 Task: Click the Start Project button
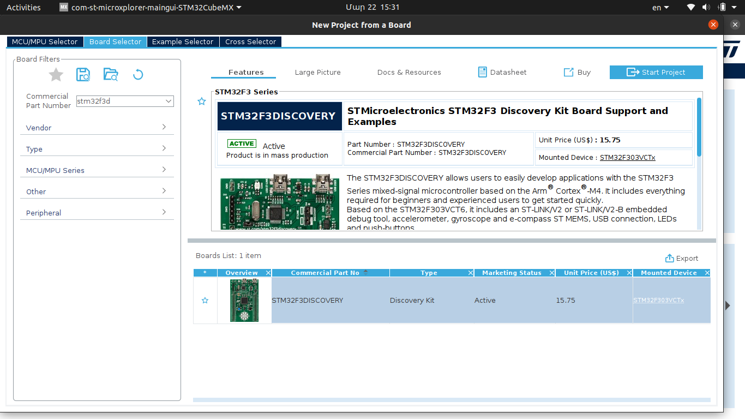point(656,72)
